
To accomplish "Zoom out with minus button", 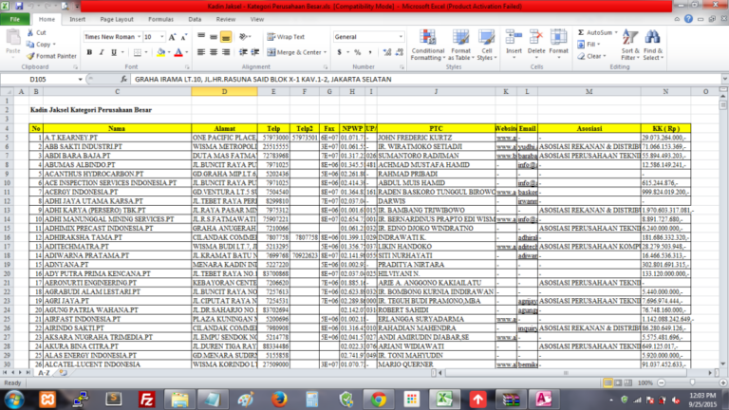I will point(661,382).
